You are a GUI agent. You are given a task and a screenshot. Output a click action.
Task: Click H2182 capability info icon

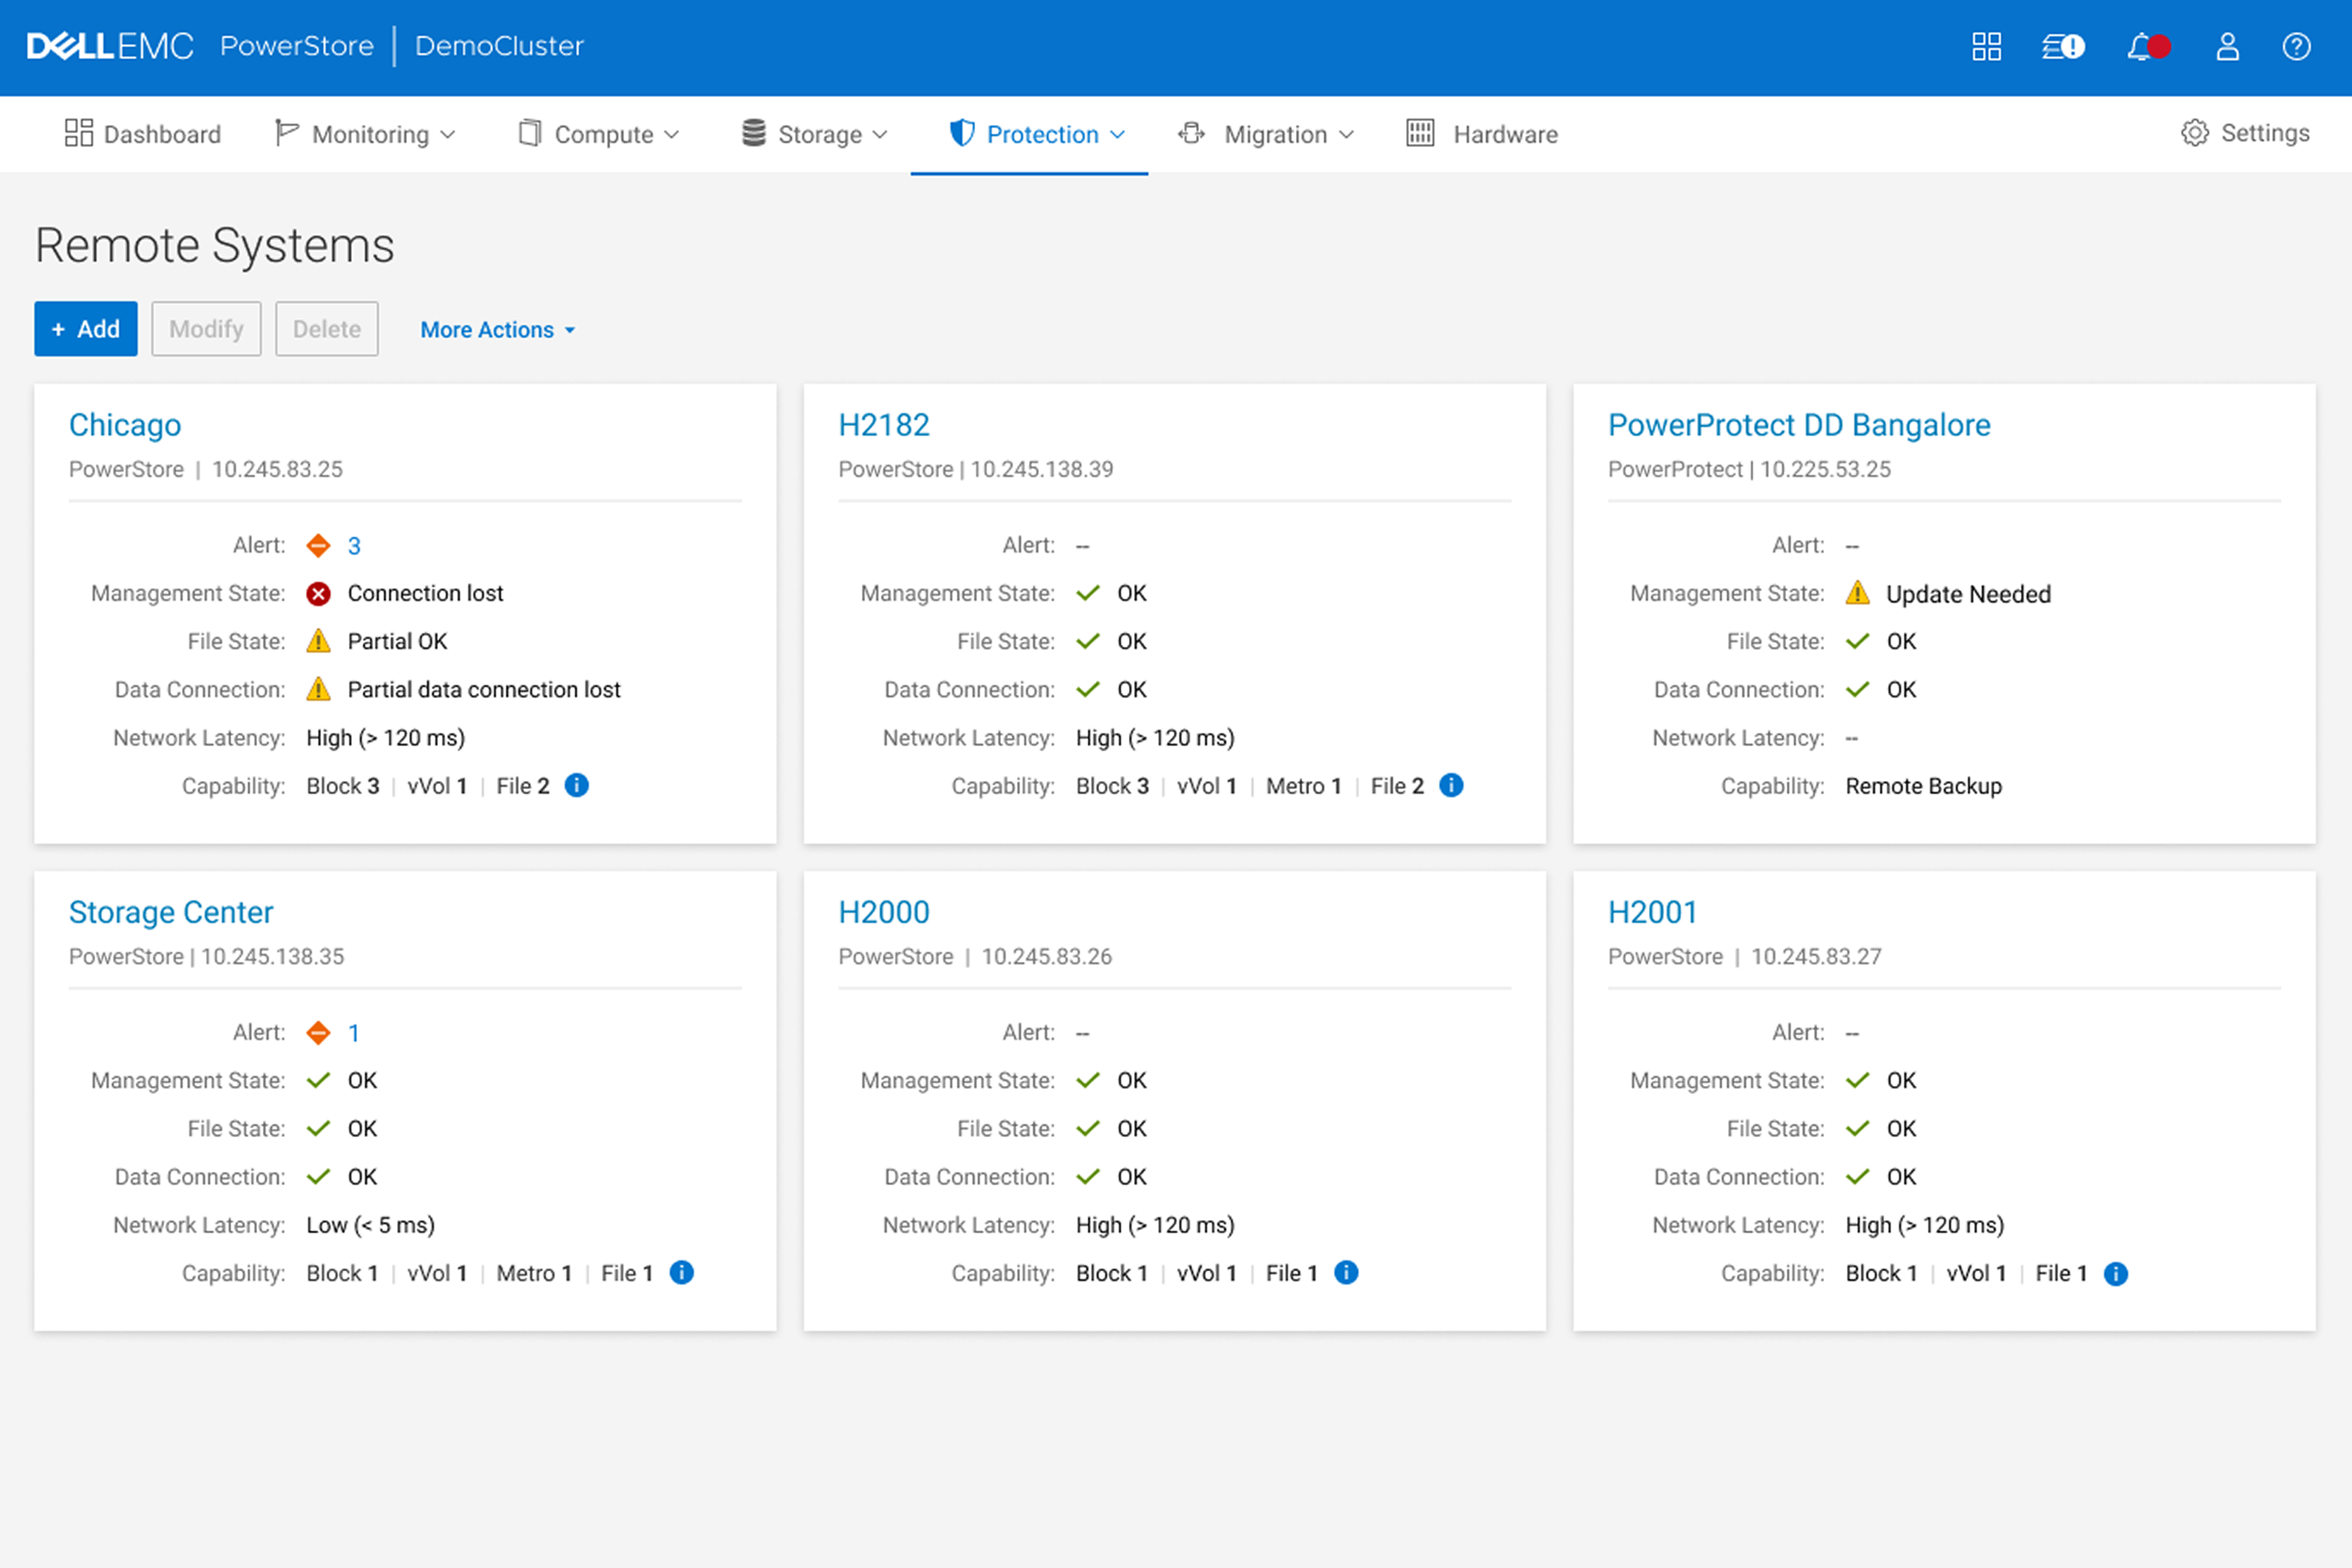tap(1451, 786)
